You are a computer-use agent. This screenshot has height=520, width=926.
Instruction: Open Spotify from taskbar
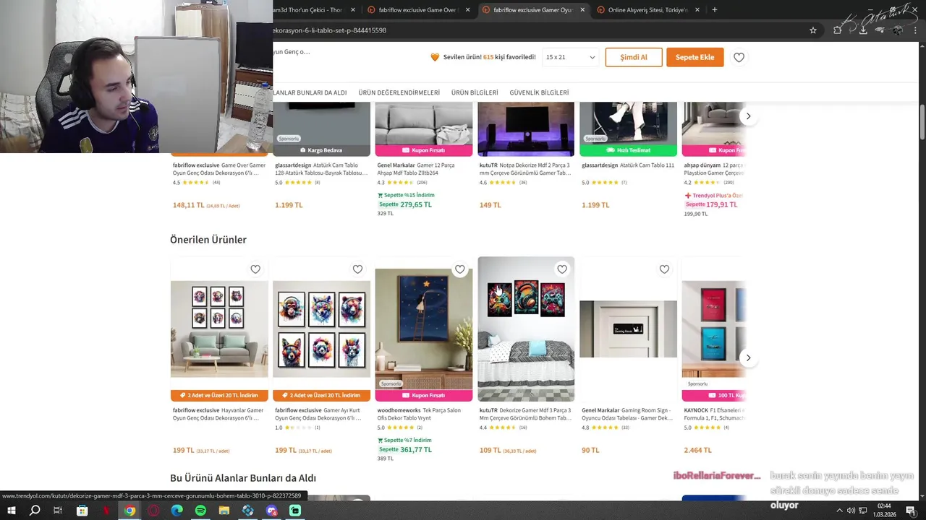point(200,511)
